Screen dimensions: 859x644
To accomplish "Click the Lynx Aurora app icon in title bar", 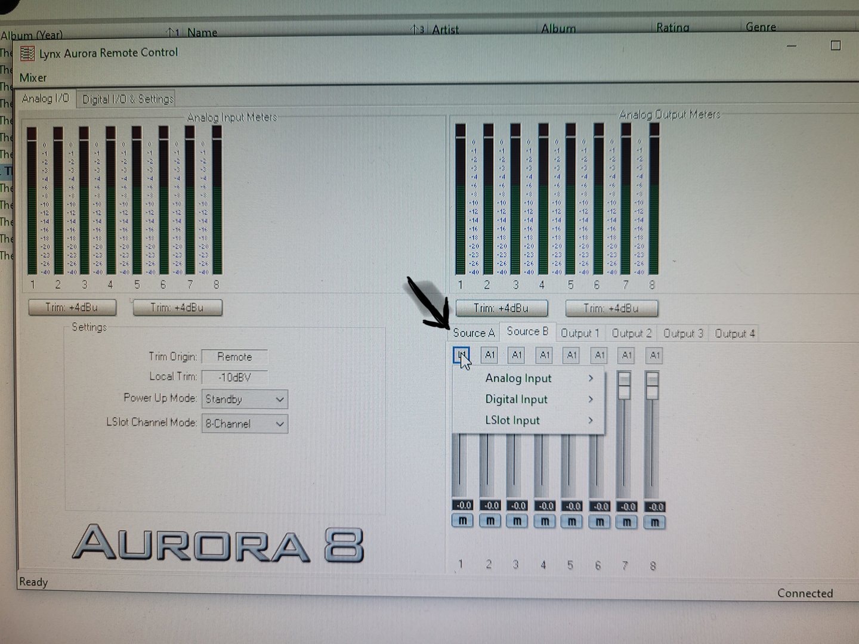I will point(27,54).
